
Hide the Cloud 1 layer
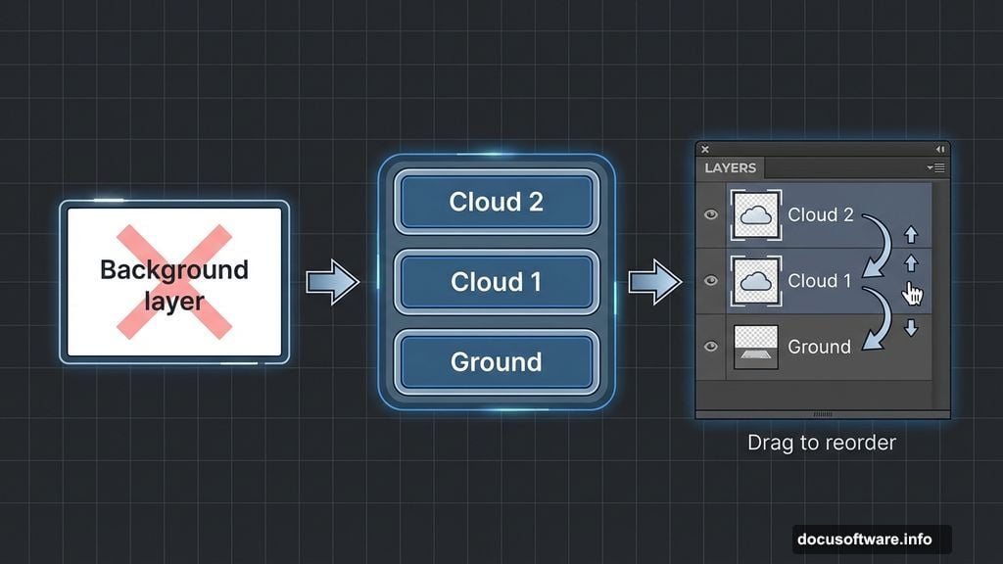711,281
